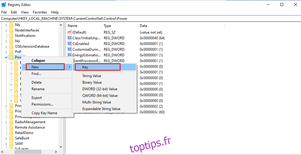This screenshot has height=155, width=301.
Task: Choose Key from the New submenu
Action: pos(98,67)
